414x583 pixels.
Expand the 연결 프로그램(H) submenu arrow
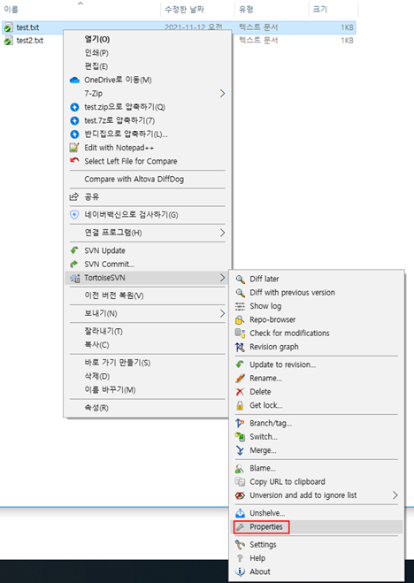[x=222, y=233]
